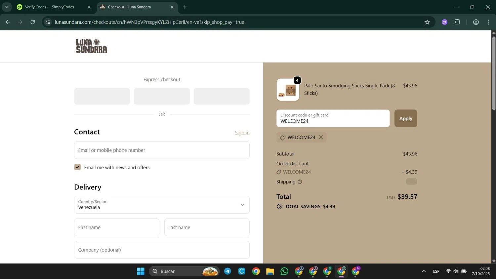Open the Country/Region dropdown
The image size is (496, 279).
point(162,205)
